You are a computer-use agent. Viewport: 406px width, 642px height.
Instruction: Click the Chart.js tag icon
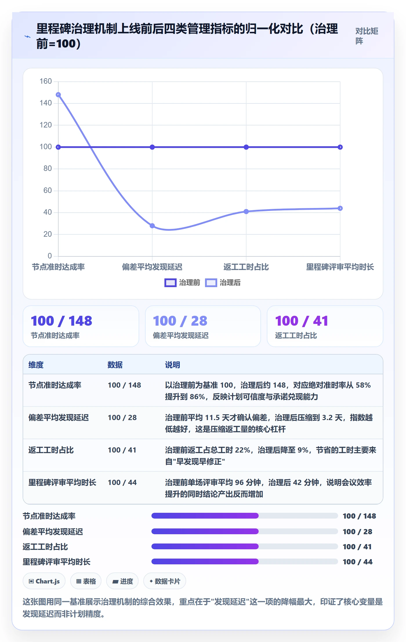(31, 581)
